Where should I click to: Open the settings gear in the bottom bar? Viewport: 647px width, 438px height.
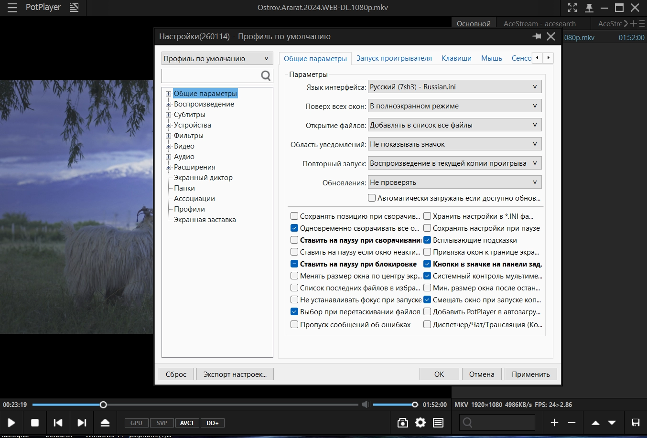[x=421, y=423]
